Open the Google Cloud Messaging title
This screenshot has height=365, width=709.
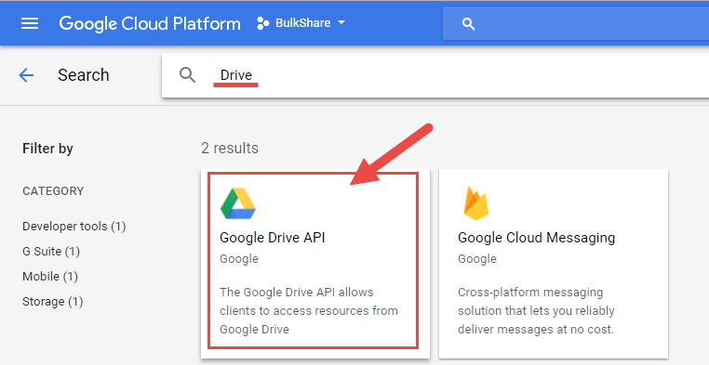536,238
